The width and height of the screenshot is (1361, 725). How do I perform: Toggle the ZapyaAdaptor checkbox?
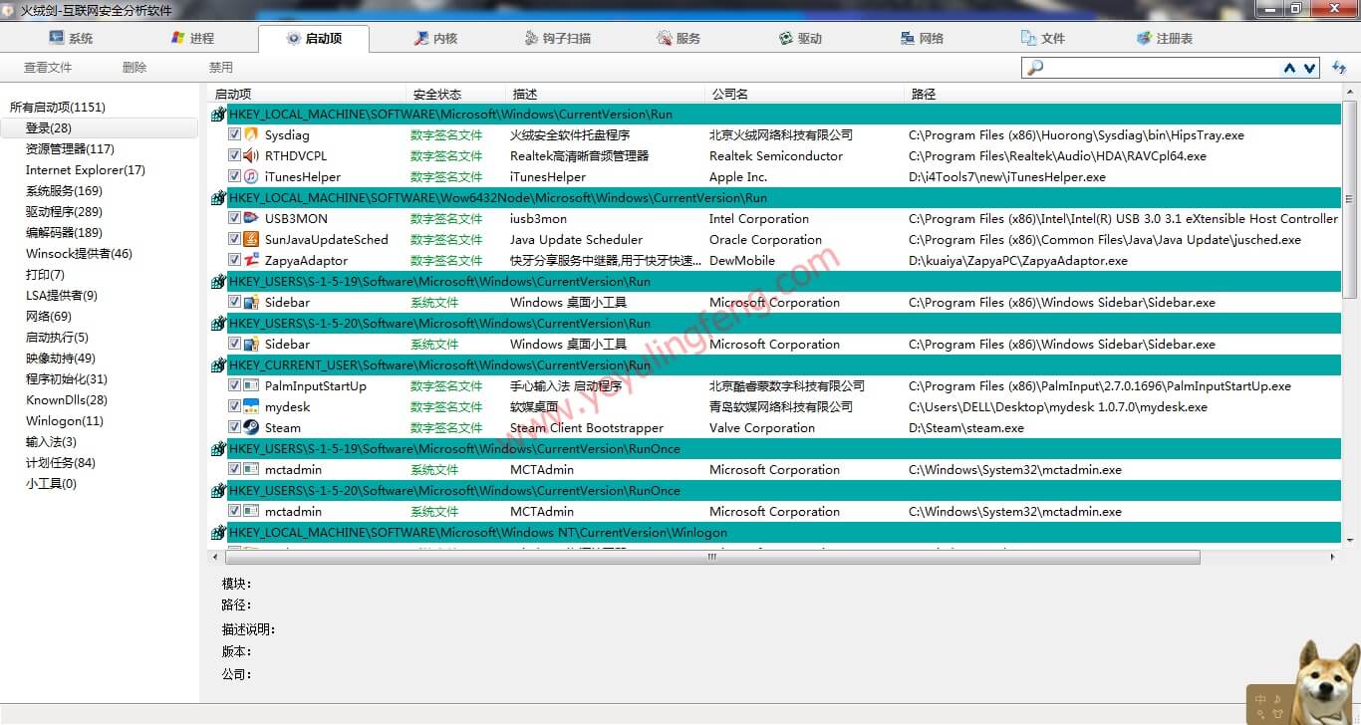click(234, 260)
